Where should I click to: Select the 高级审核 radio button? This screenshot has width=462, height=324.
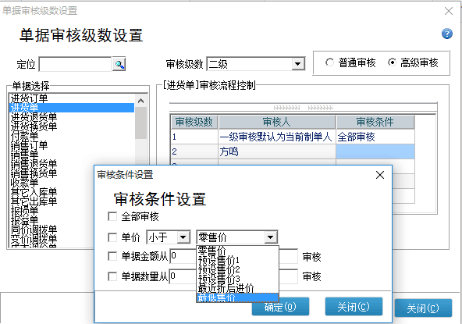[x=392, y=62]
